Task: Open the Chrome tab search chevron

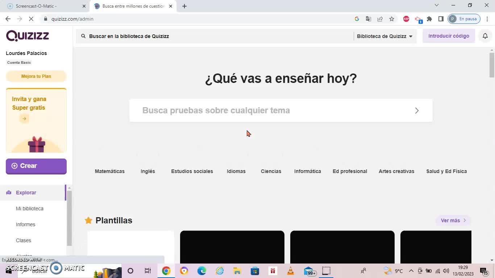Action: pyautogui.click(x=437, y=5)
